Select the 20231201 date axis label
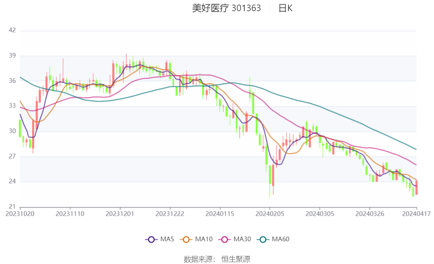Viewport: 434px width, 264px height. [x=120, y=214]
